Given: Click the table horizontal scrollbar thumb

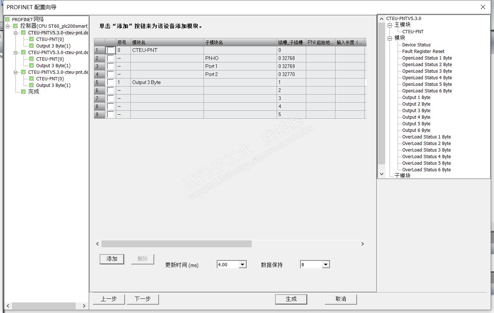Looking at the screenshot, I should (176, 244).
